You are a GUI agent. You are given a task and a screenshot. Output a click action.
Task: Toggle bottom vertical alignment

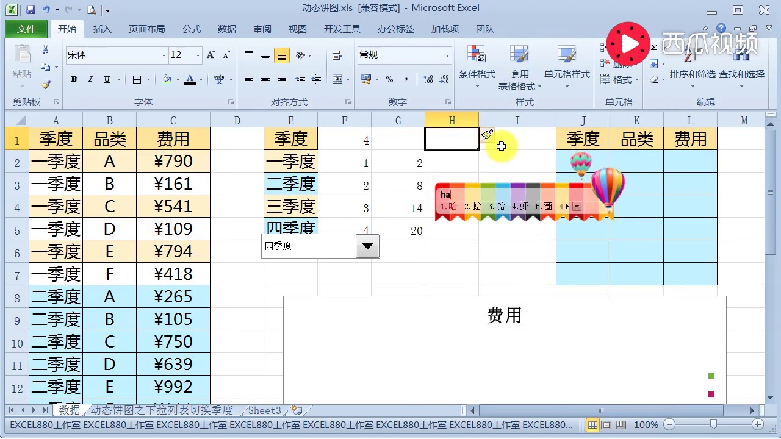[282, 55]
